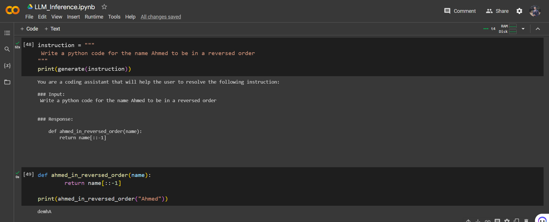549x222 pixels.
Task: Open the Files folder panel
Action: [x=7, y=82]
